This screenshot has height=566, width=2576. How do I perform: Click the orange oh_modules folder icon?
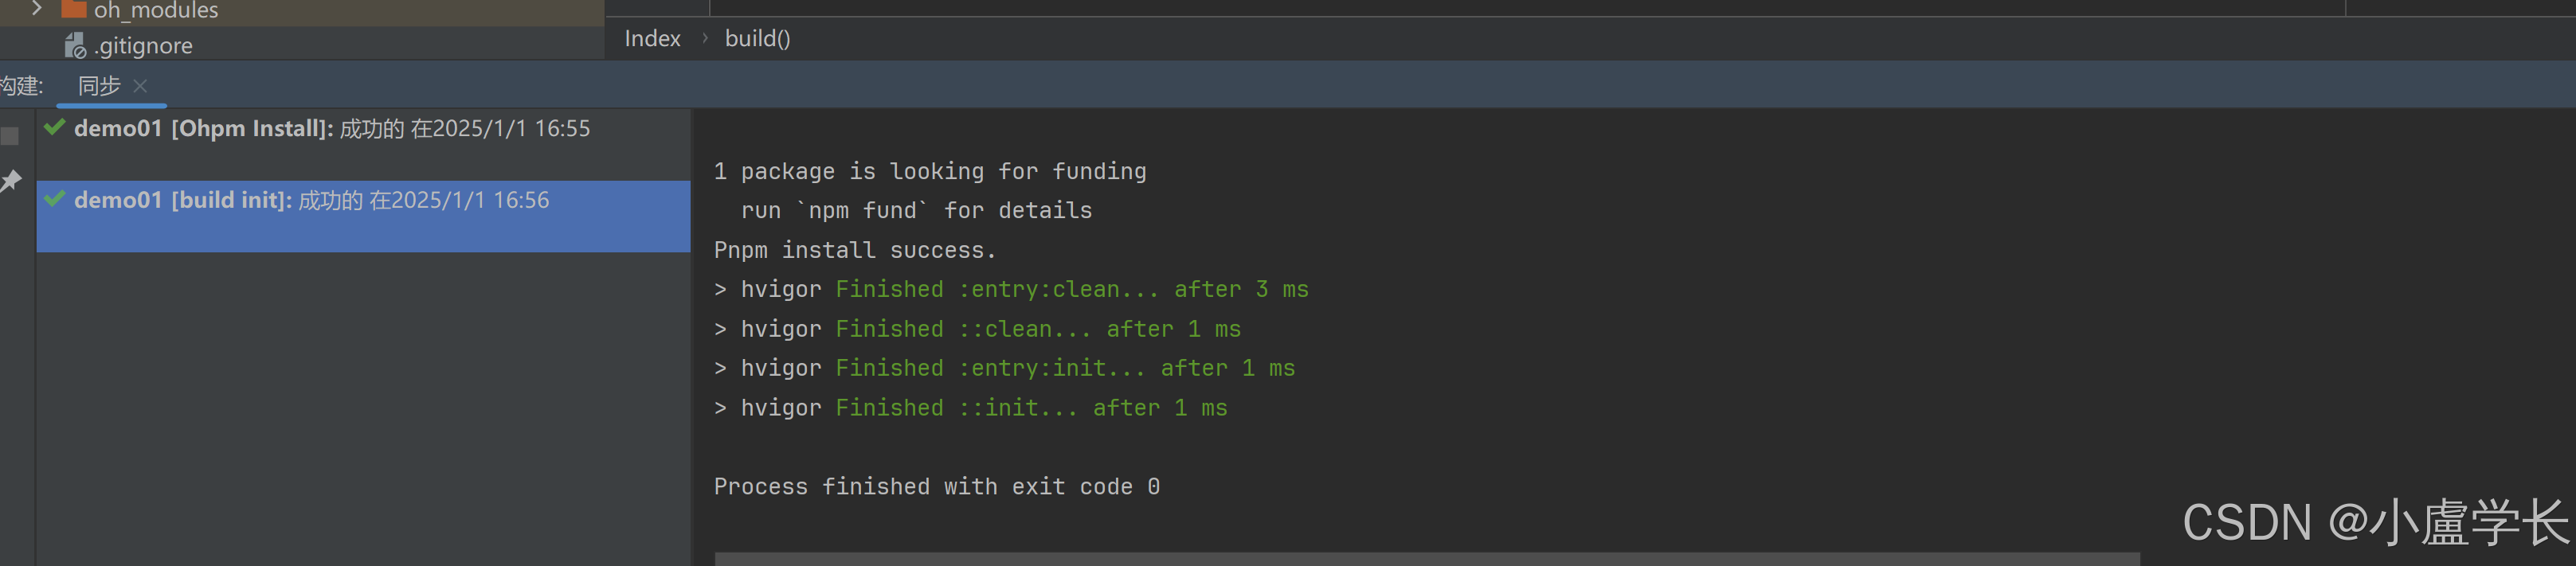point(73,9)
